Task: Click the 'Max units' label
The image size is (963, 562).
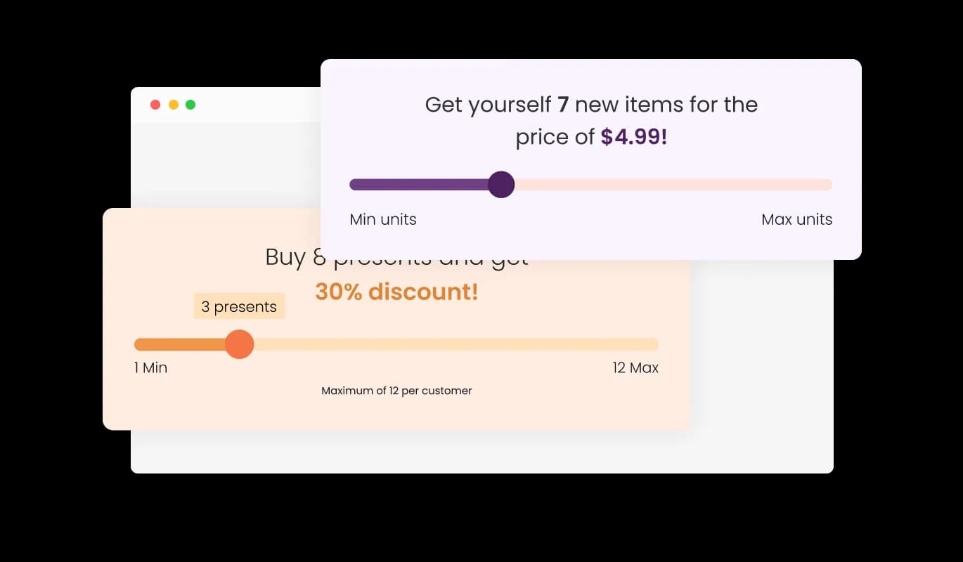Action: click(x=796, y=219)
